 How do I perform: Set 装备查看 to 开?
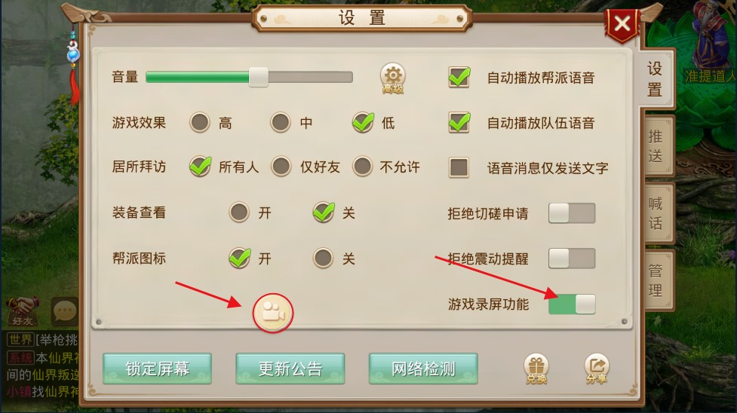(239, 213)
